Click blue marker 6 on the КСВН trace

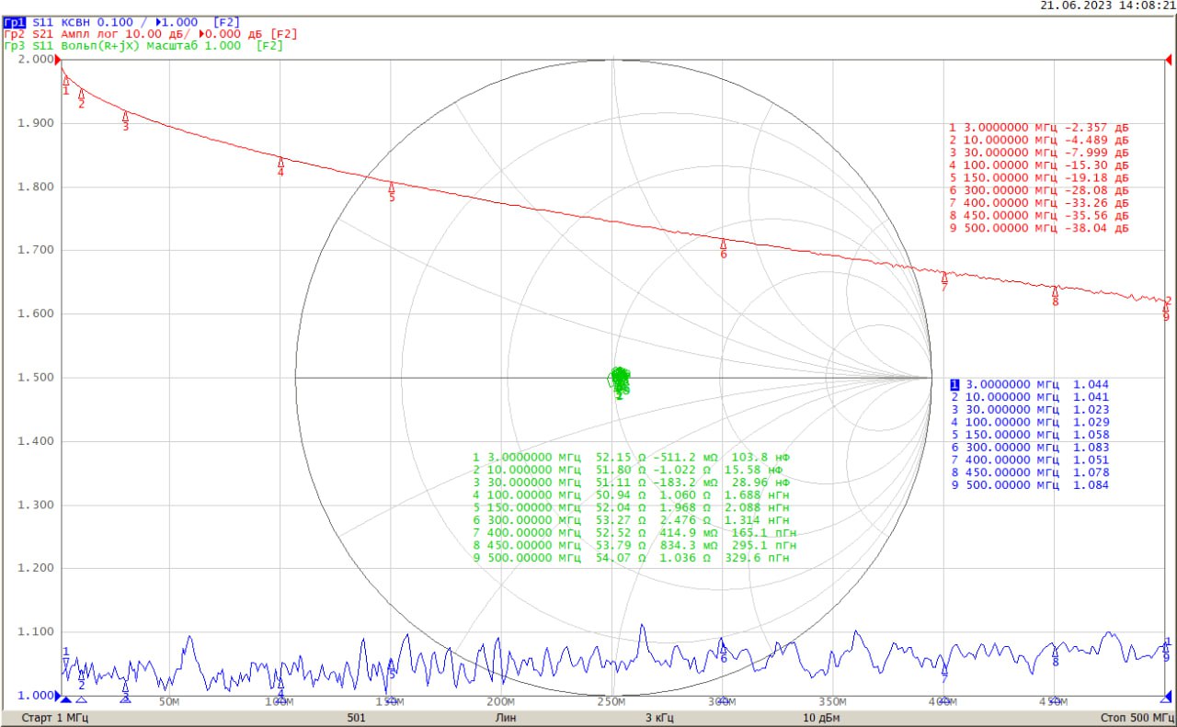pyautogui.click(x=723, y=653)
